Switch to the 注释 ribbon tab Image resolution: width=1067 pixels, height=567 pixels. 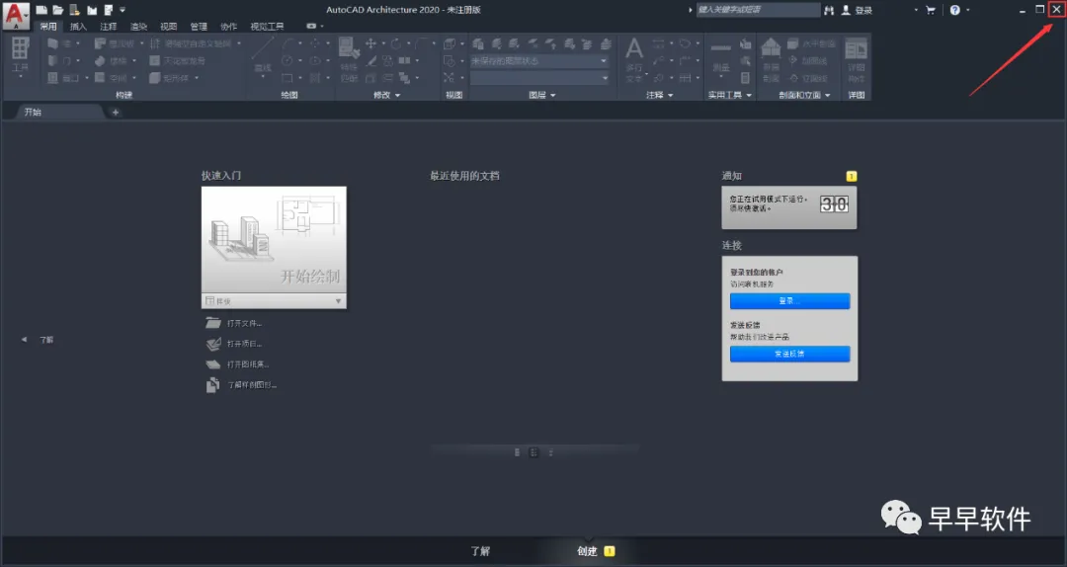click(x=109, y=27)
